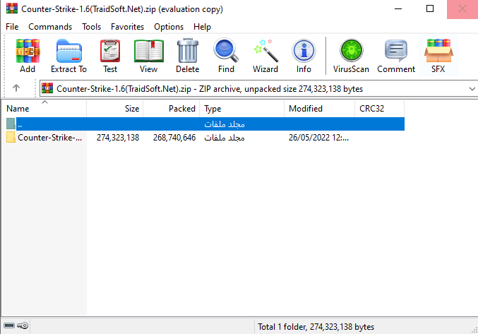Sort list by Size column header
This screenshot has width=478, height=334.
coord(115,109)
